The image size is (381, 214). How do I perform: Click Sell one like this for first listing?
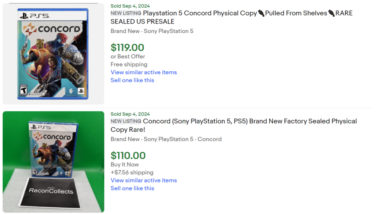[132, 80]
